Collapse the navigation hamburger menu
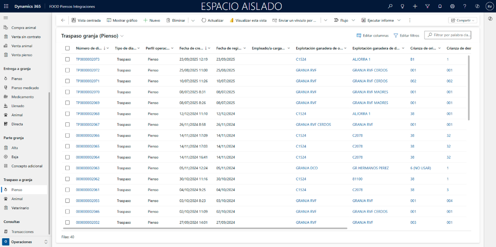 [6, 18]
